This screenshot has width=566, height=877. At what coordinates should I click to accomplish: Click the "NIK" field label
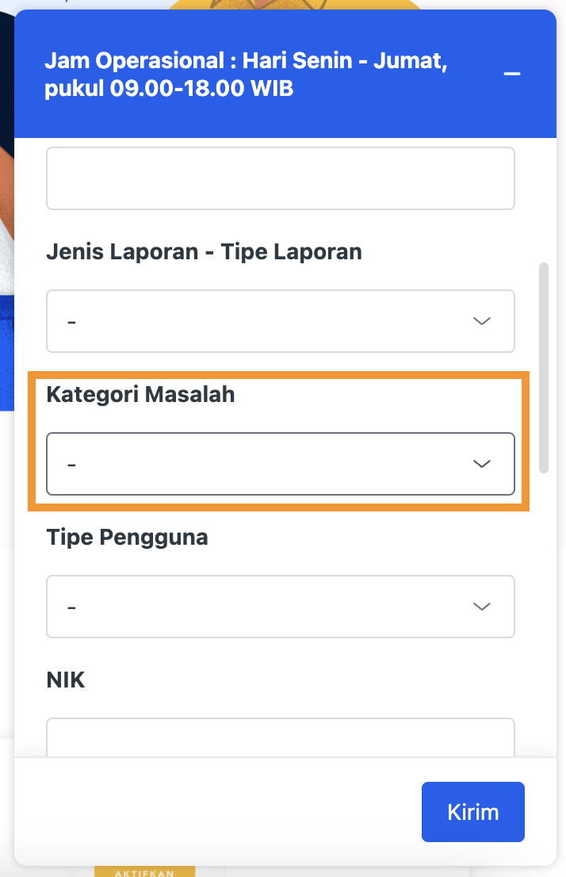pyautogui.click(x=65, y=680)
